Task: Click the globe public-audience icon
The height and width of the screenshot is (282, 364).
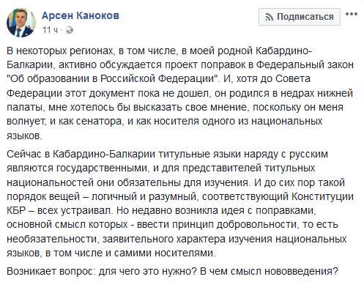Action: [x=70, y=30]
